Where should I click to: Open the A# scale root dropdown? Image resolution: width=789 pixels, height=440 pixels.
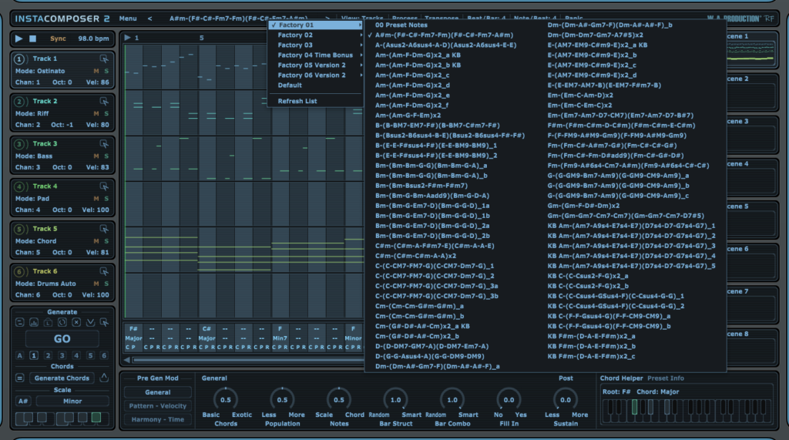pos(23,401)
